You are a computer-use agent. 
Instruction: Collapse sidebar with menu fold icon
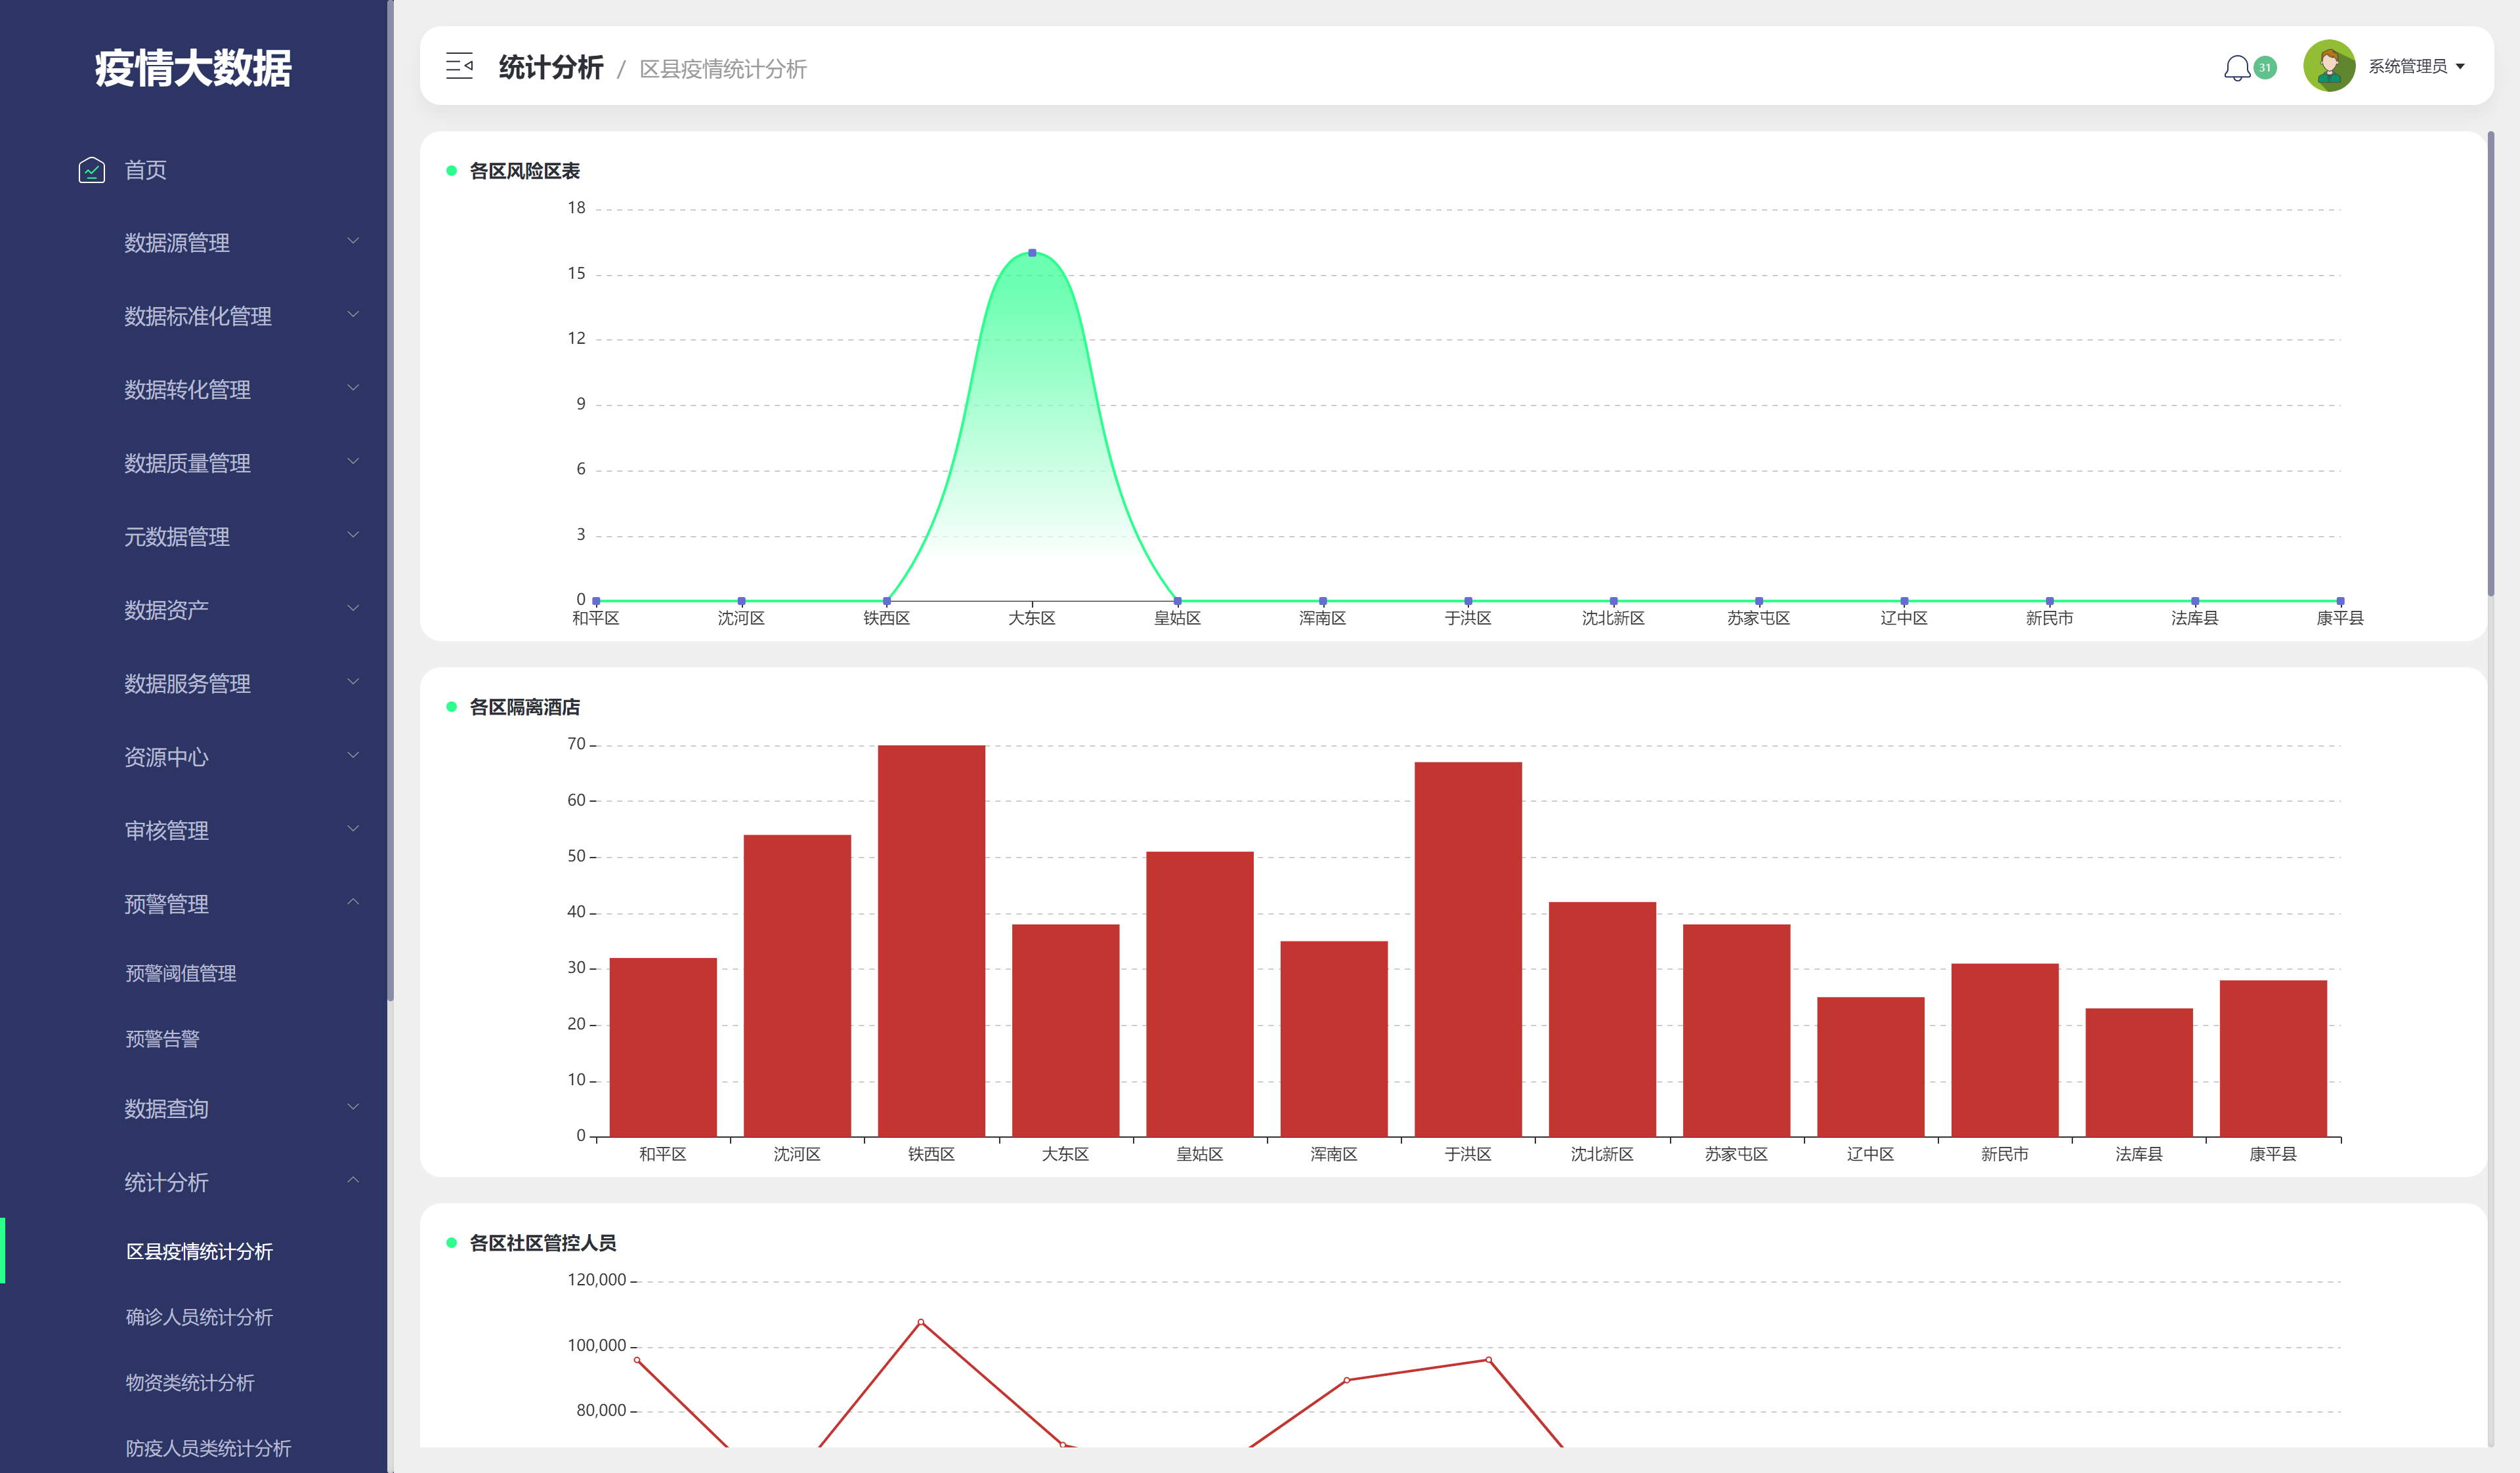coord(459,67)
